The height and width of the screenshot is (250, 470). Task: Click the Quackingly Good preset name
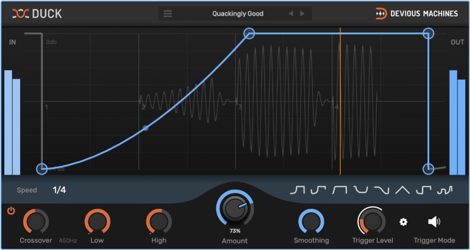tap(238, 14)
